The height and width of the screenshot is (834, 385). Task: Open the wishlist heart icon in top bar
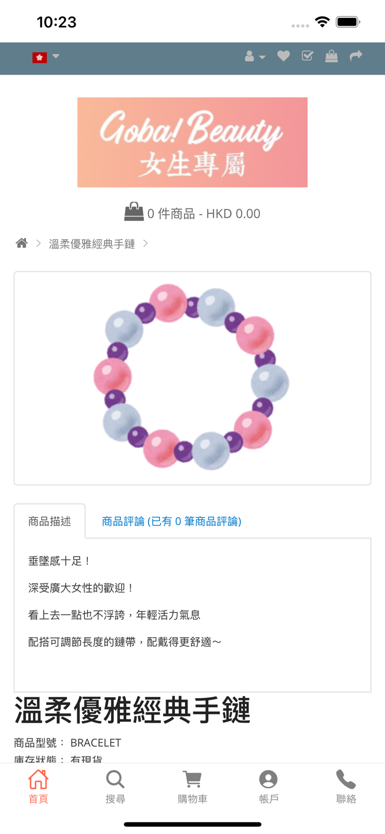pos(283,56)
